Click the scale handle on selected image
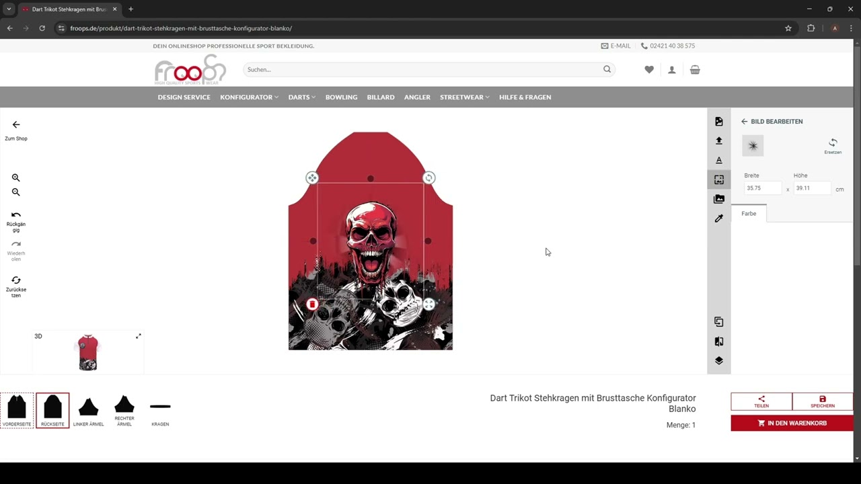The image size is (861, 484). pos(429,305)
